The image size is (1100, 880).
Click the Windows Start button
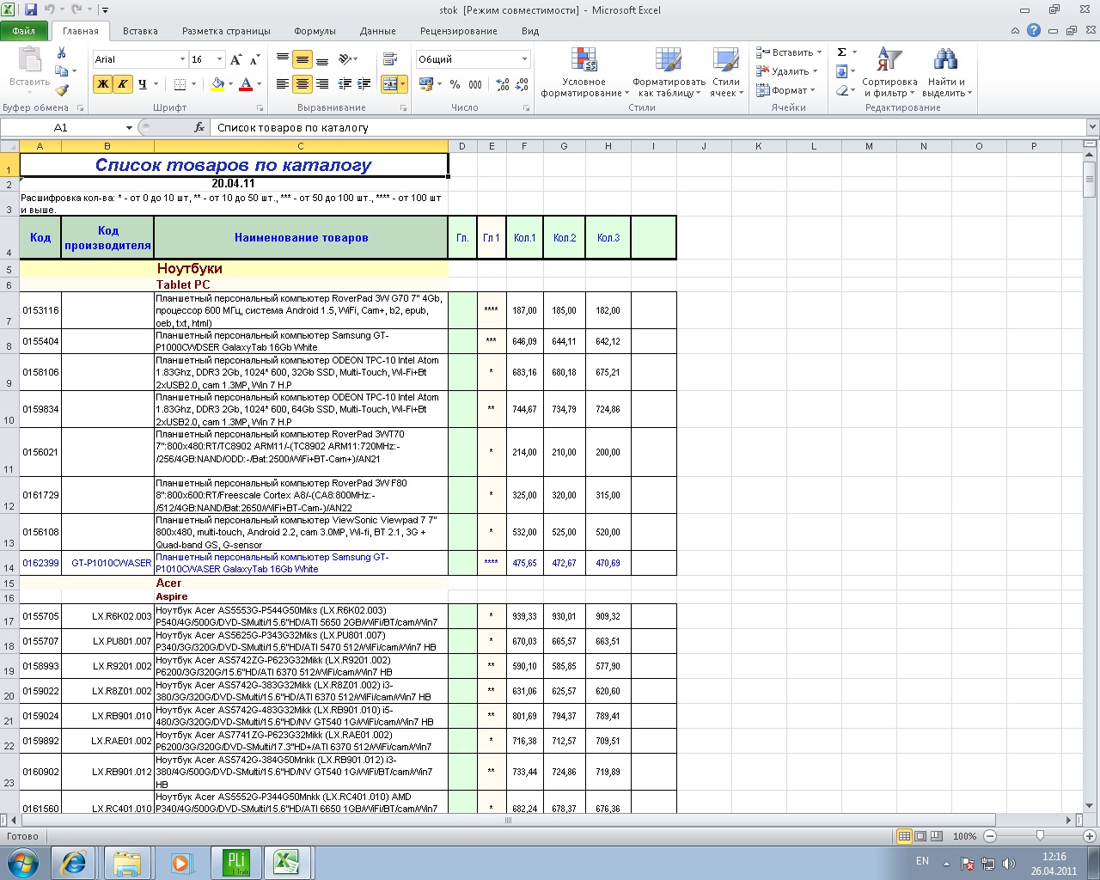(x=23, y=862)
